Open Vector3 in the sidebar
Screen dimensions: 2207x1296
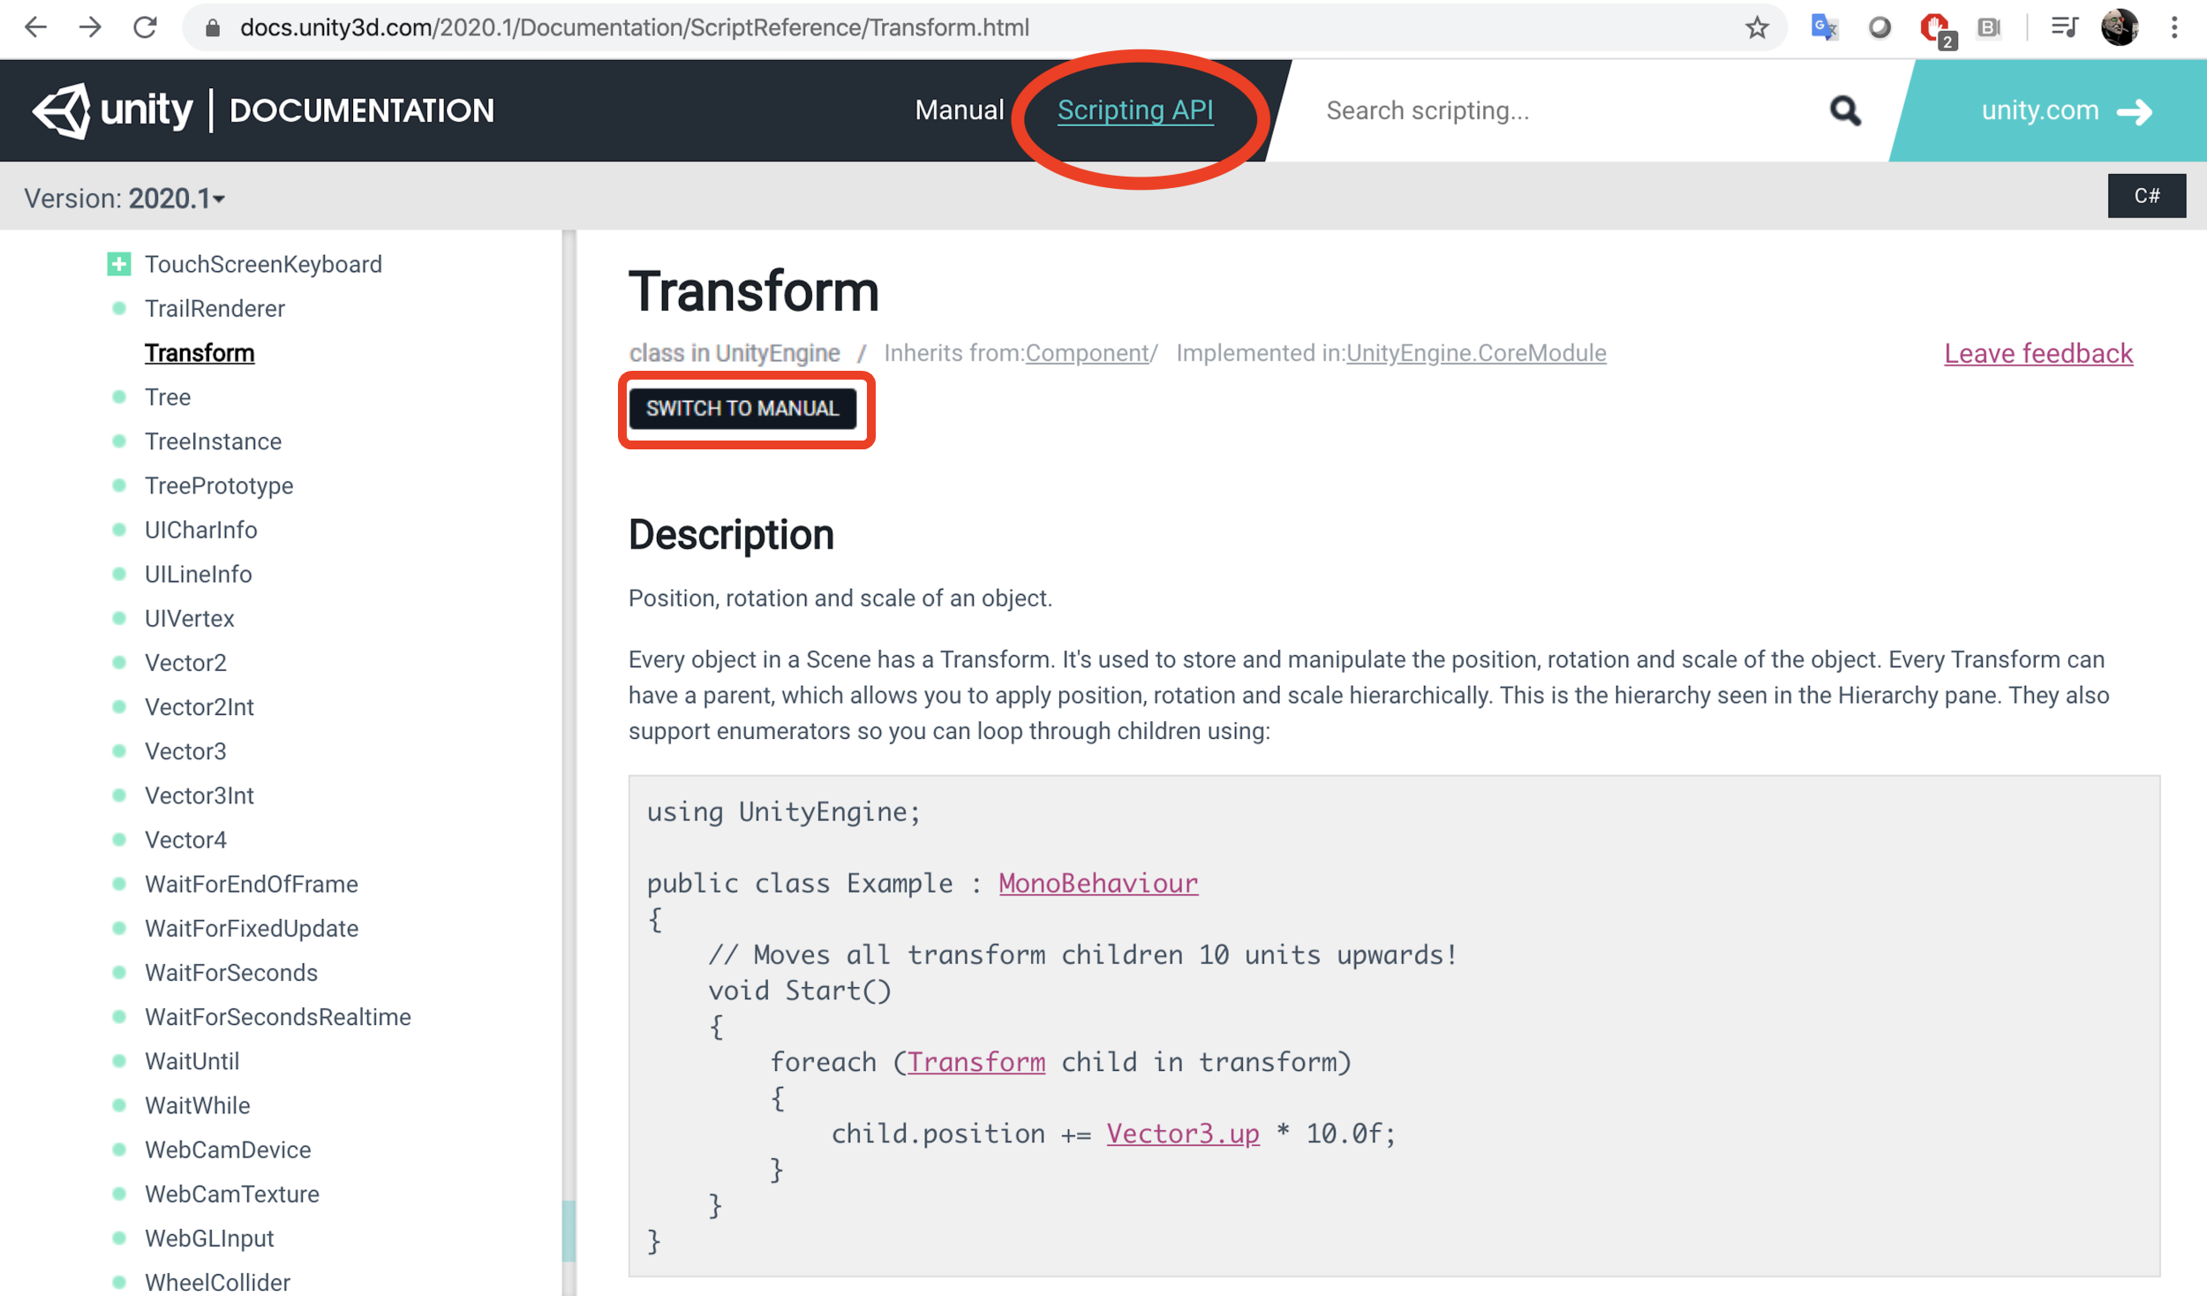[x=185, y=750]
